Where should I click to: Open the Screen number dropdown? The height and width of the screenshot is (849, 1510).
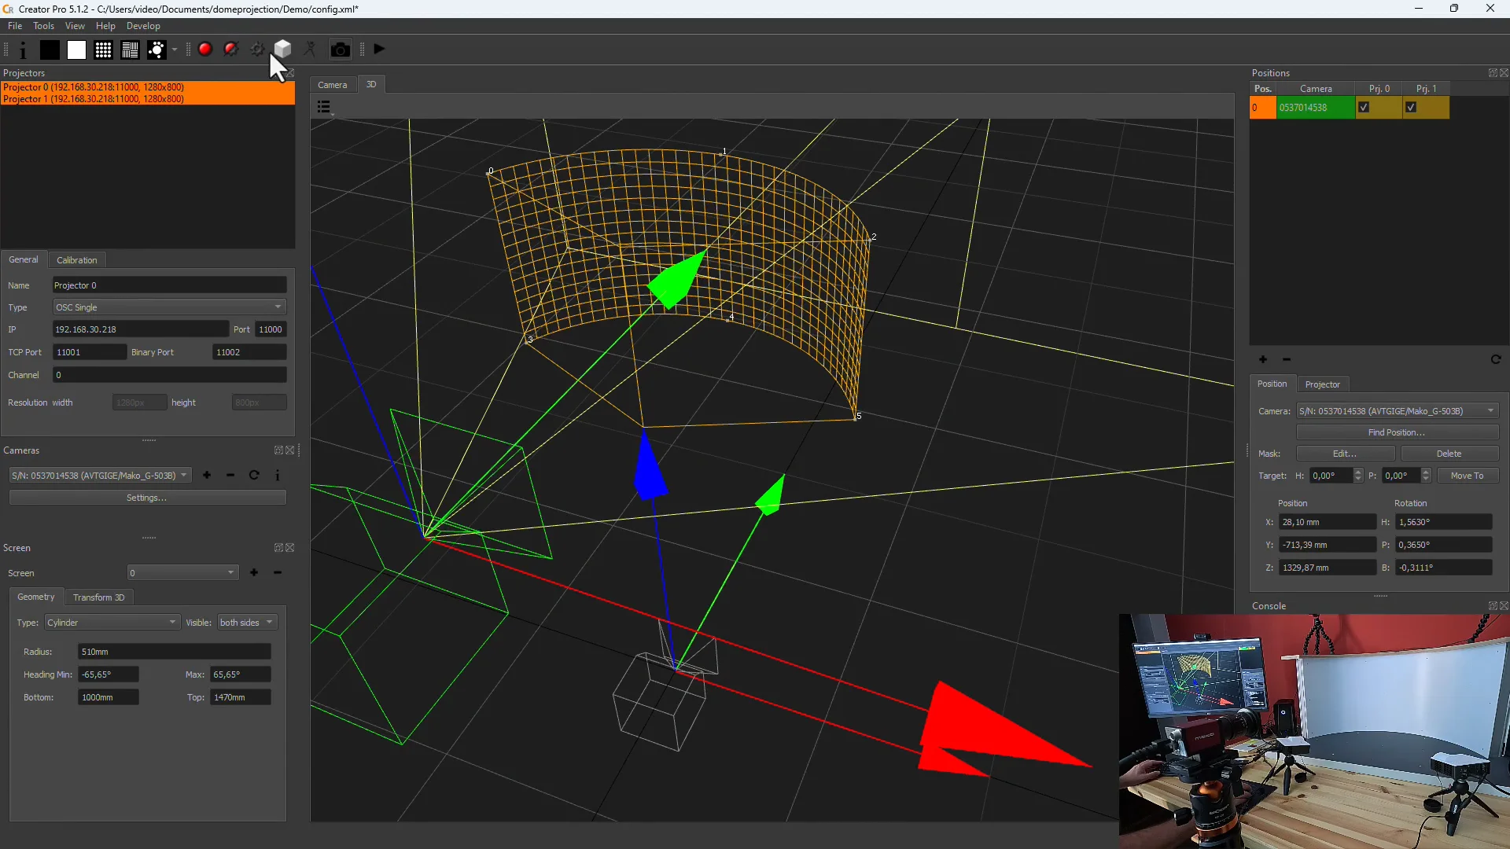click(182, 573)
